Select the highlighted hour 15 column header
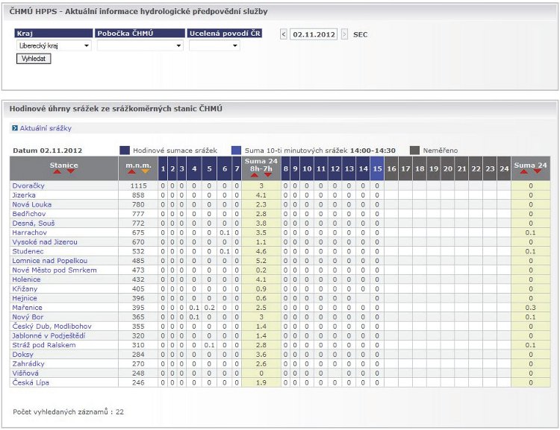Viewport: 560px width, 430px height. click(377, 169)
